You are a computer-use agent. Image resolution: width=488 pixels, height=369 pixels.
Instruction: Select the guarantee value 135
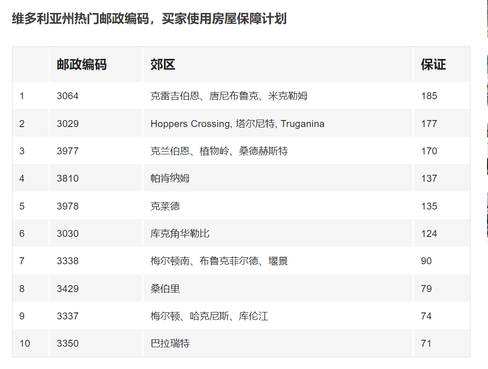point(429,206)
